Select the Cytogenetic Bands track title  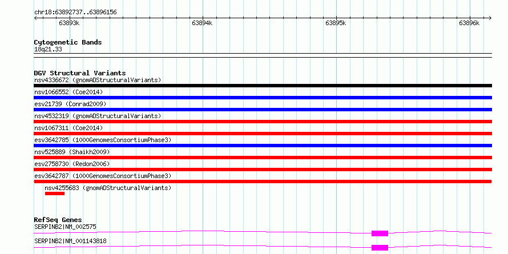[x=68, y=42]
